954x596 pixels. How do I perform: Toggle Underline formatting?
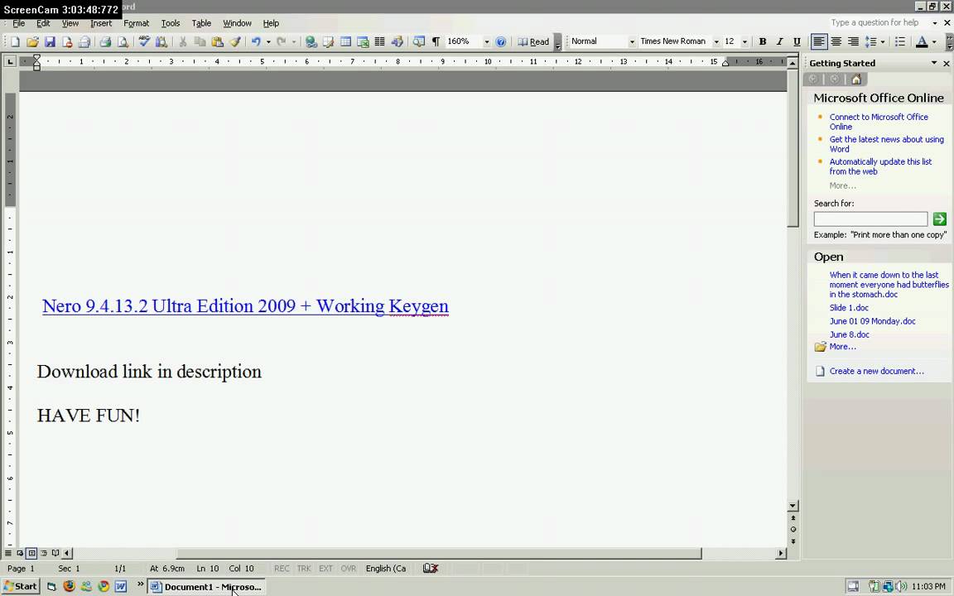point(797,42)
